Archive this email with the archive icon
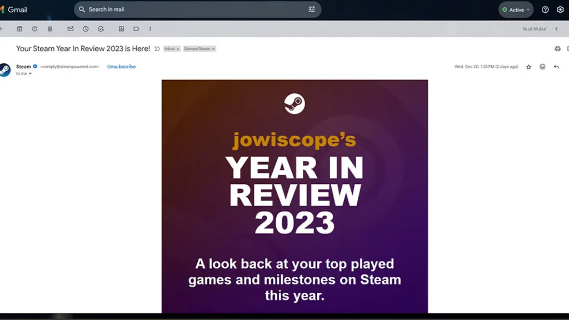This screenshot has width=569, height=320. pyautogui.click(x=19, y=29)
